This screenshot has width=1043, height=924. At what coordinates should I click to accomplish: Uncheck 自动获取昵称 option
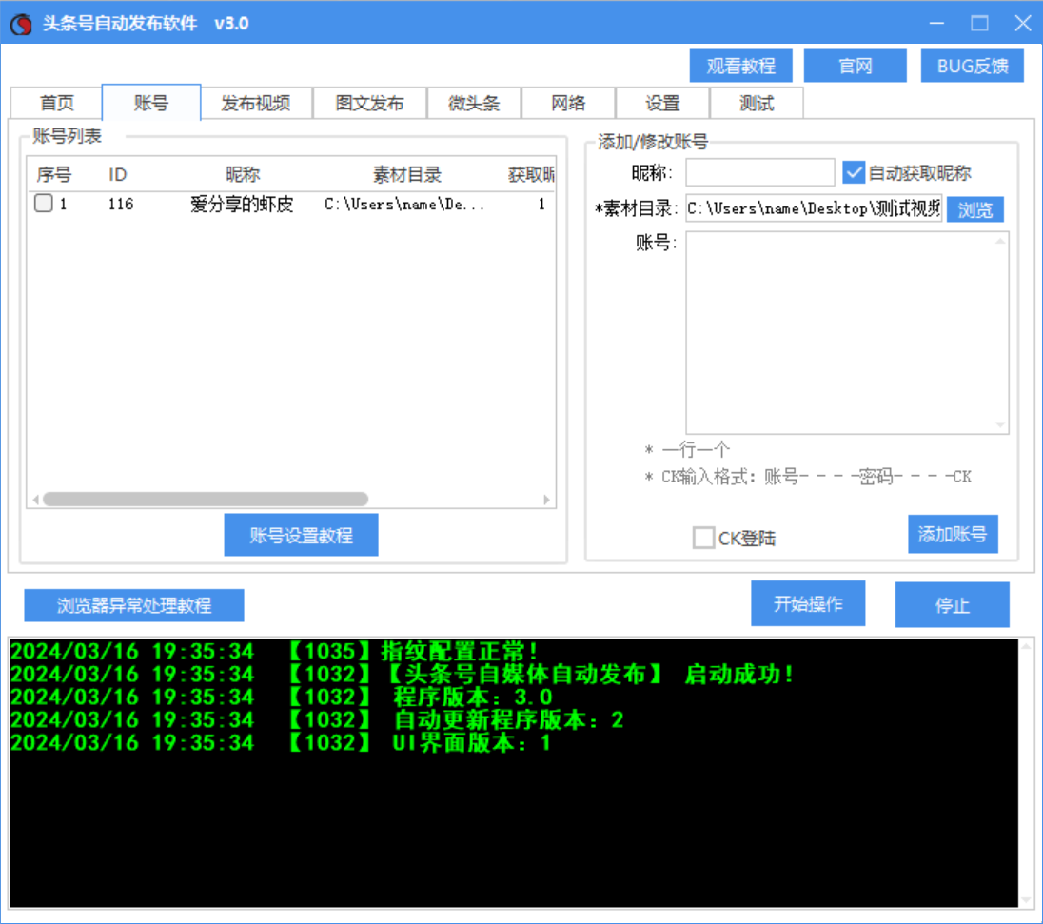coord(853,172)
